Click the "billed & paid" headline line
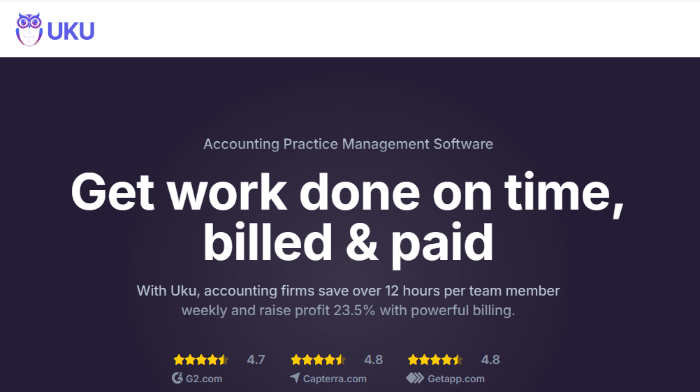The height and width of the screenshot is (392, 700). point(348,242)
